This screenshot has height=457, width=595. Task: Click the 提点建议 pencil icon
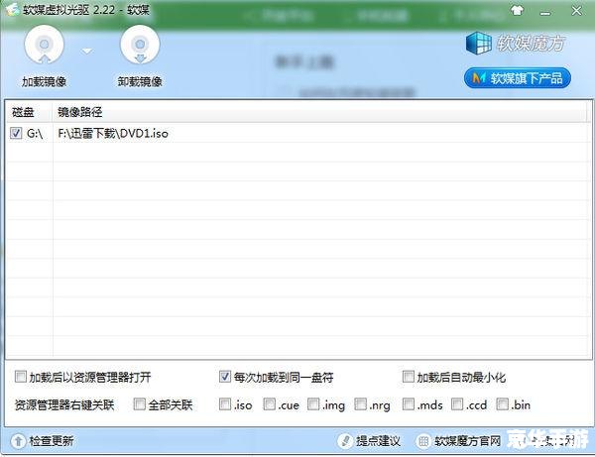point(345,441)
